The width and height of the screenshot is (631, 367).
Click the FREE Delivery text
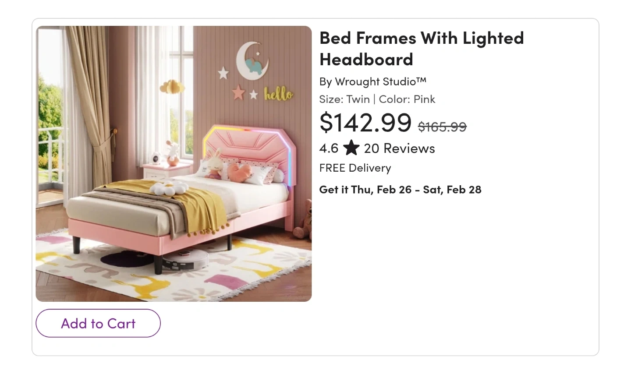coord(355,168)
